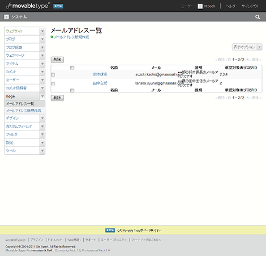Image resolution: width=266 pixels, height=256 pixels.
Task: Open the フィードバックはこちらへ footer link
Action: [146, 240]
